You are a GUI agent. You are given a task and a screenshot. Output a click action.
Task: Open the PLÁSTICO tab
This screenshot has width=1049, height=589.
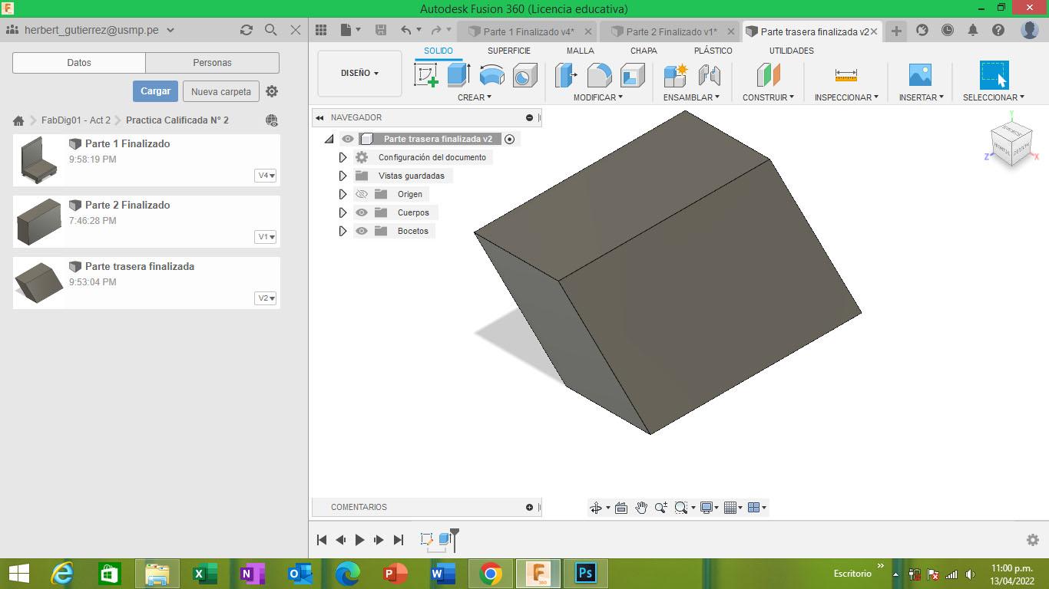(713, 51)
